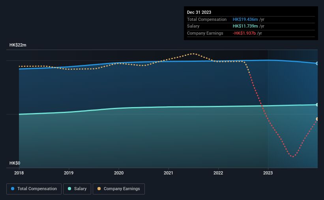Click the blue Total Compensation legend dot

tap(13, 189)
